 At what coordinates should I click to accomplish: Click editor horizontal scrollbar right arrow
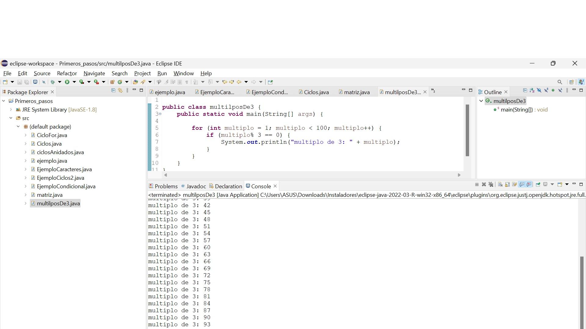point(459,175)
